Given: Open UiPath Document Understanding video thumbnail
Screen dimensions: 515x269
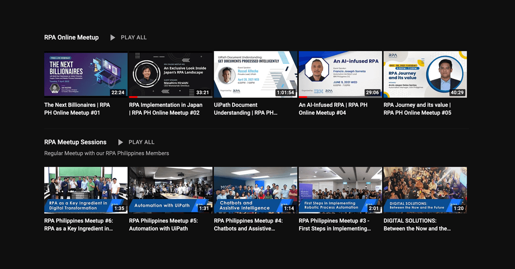Looking at the screenshot, I should [x=255, y=75].
